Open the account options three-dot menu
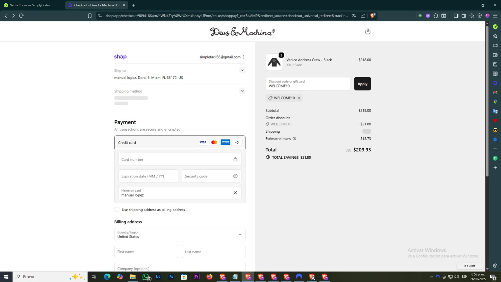This screenshot has height=282, width=501. [244, 57]
